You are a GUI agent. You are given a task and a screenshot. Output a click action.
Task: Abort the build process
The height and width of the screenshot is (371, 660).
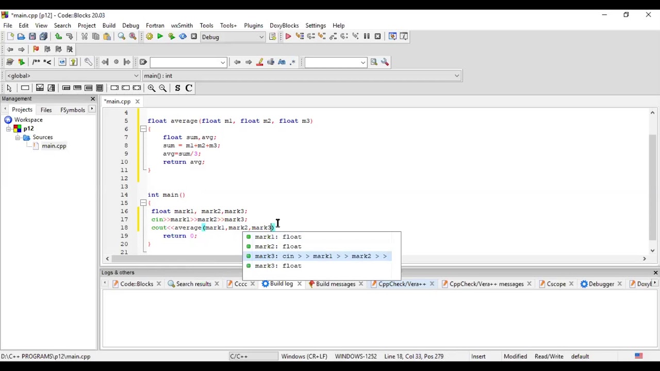coord(194,37)
